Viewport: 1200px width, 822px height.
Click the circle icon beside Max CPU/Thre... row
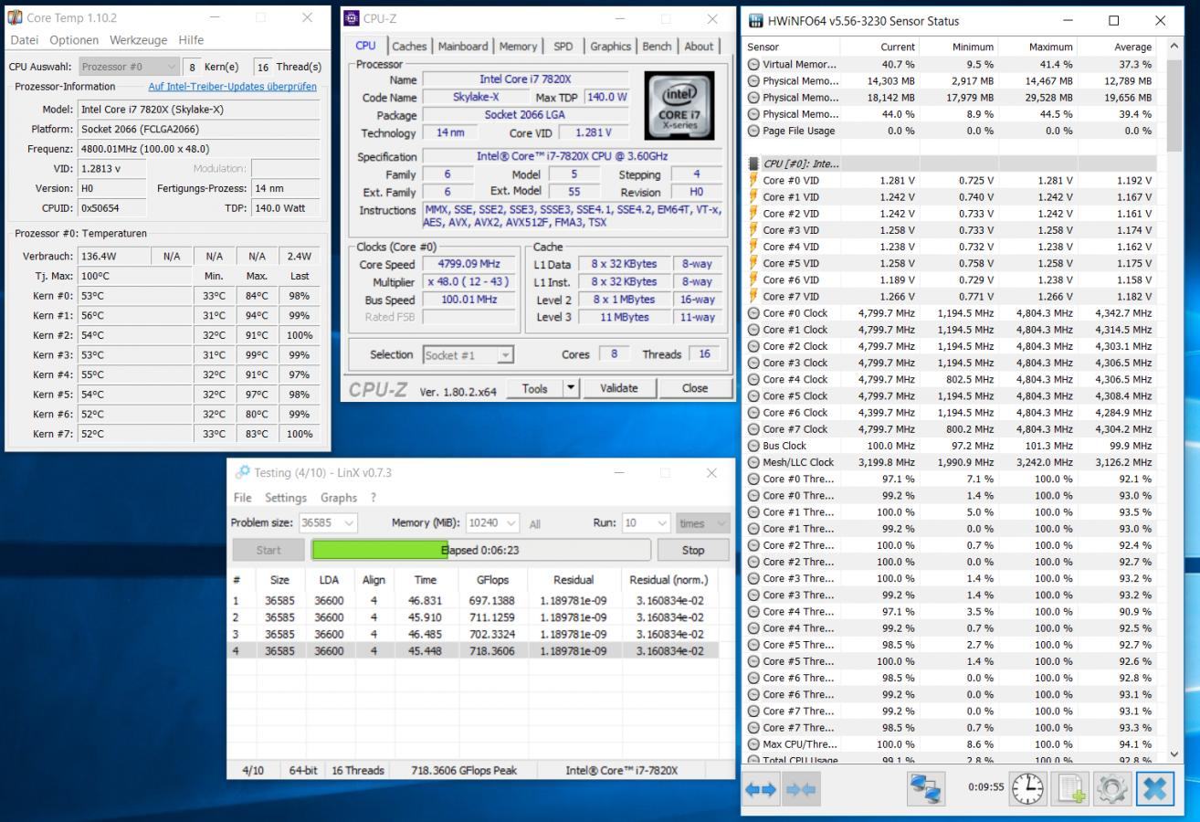(753, 744)
